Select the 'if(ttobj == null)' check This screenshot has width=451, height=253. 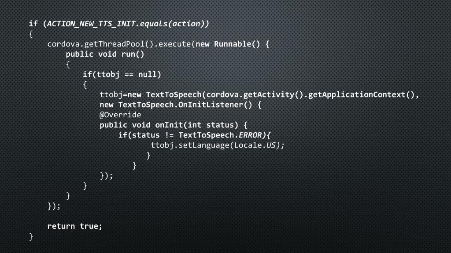point(122,75)
